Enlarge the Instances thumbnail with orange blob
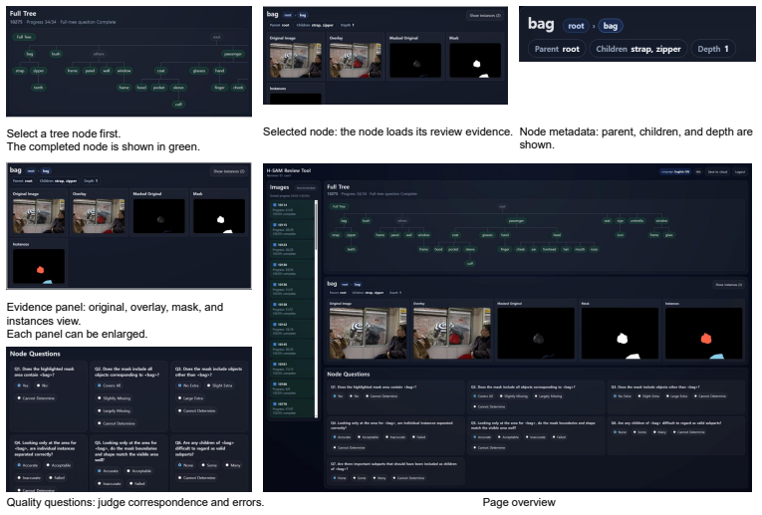762x515 pixels. 703,334
